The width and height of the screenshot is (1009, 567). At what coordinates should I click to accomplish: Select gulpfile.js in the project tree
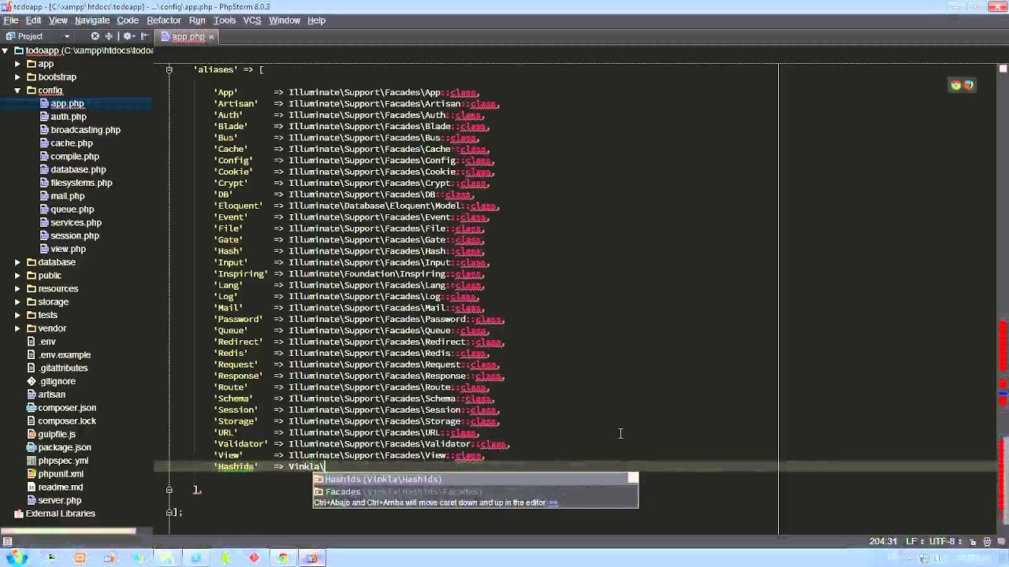pos(57,434)
